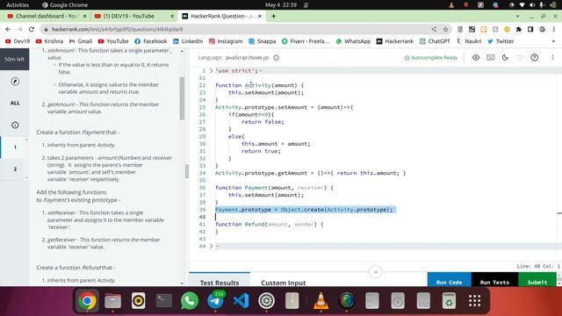
Task: Open a new Chrome tab
Action: [x=273, y=16]
